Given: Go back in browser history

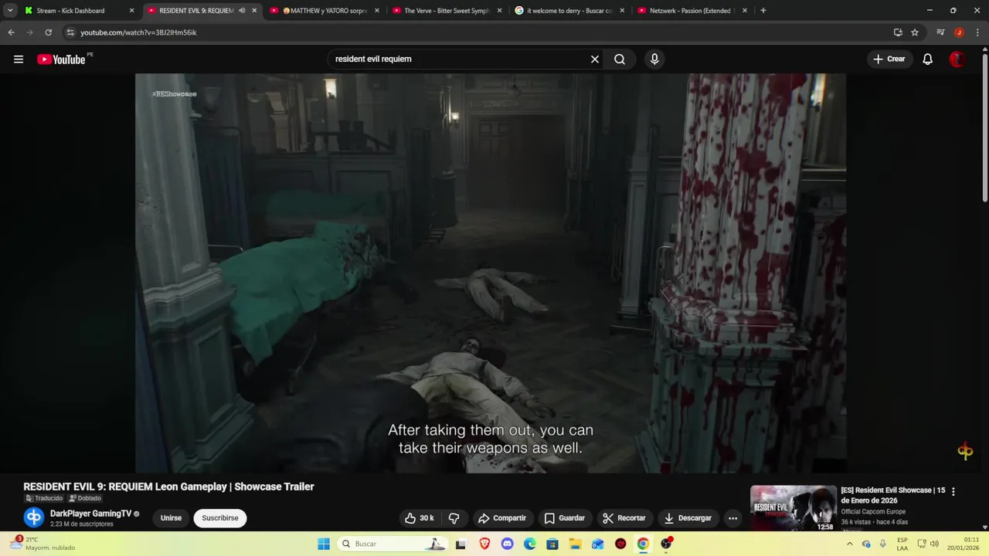Looking at the screenshot, I should (x=11, y=32).
